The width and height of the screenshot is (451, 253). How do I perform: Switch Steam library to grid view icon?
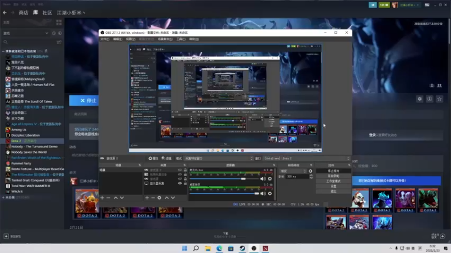59,22
